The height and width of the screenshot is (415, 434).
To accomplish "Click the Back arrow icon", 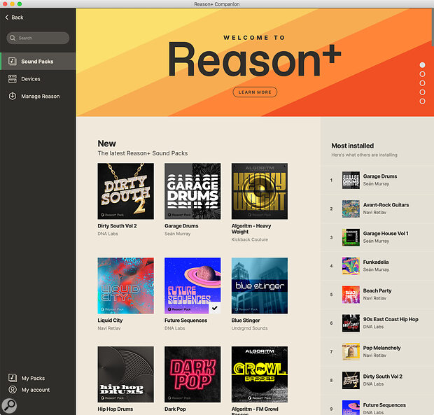I will point(7,17).
